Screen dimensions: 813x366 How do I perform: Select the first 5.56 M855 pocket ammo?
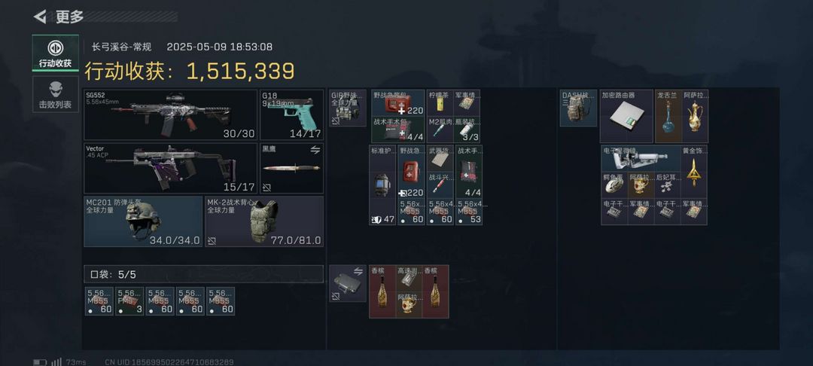coord(99,301)
